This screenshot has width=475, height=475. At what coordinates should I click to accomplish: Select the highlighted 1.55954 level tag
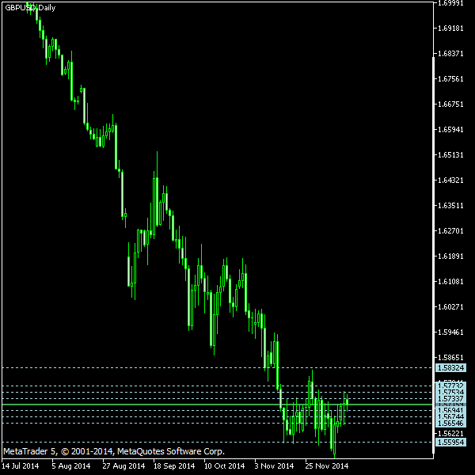450,443
